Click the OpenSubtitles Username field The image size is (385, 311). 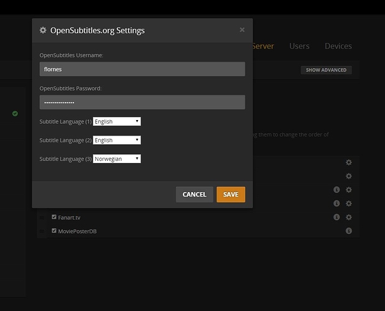click(x=142, y=69)
